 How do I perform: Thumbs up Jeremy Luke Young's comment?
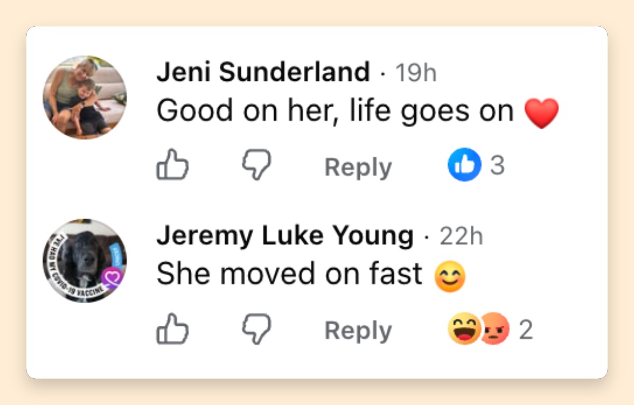[x=172, y=328]
